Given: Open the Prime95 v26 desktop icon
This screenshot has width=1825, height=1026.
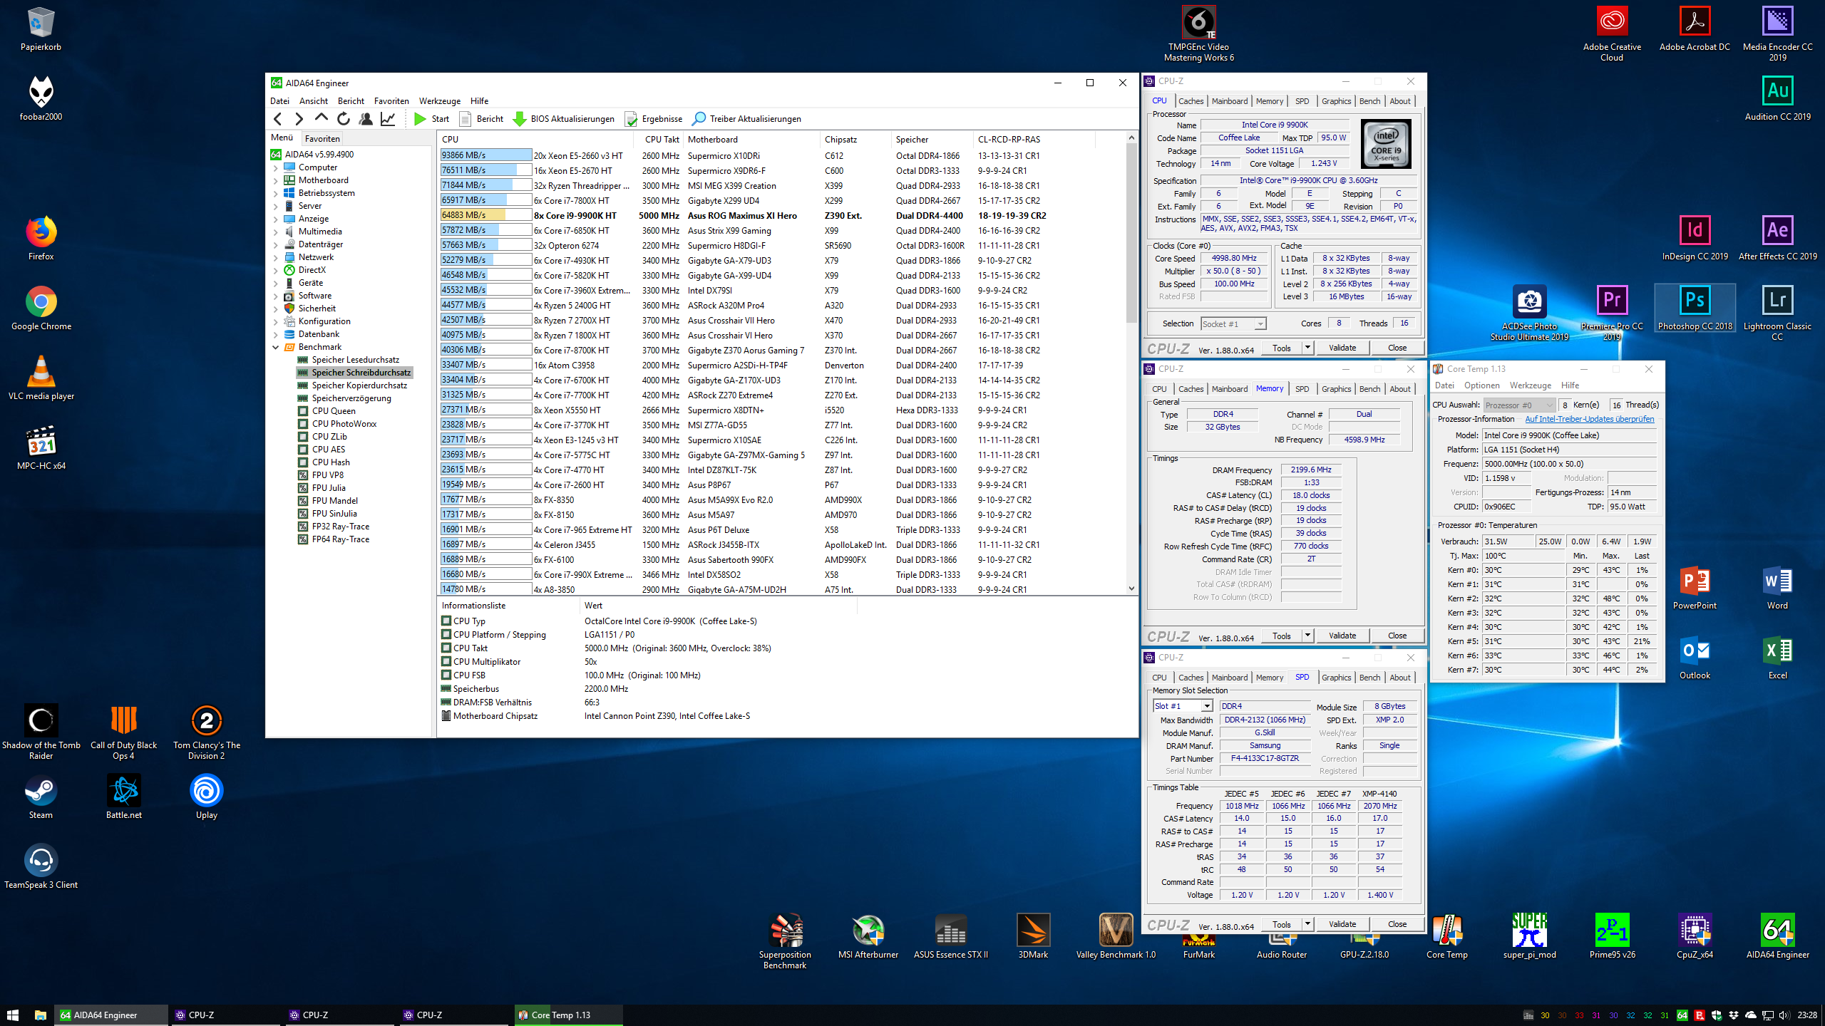Looking at the screenshot, I should pos(1612,931).
